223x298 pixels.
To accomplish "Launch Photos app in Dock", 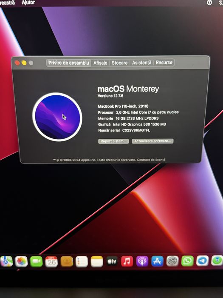I will [x=21, y=261].
